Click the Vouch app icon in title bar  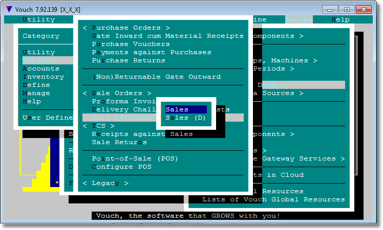tap(9, 9)
